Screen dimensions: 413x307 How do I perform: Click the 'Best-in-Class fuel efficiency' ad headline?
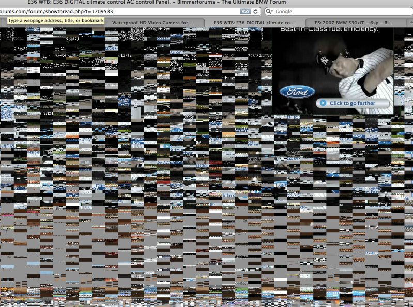[329, 29]
